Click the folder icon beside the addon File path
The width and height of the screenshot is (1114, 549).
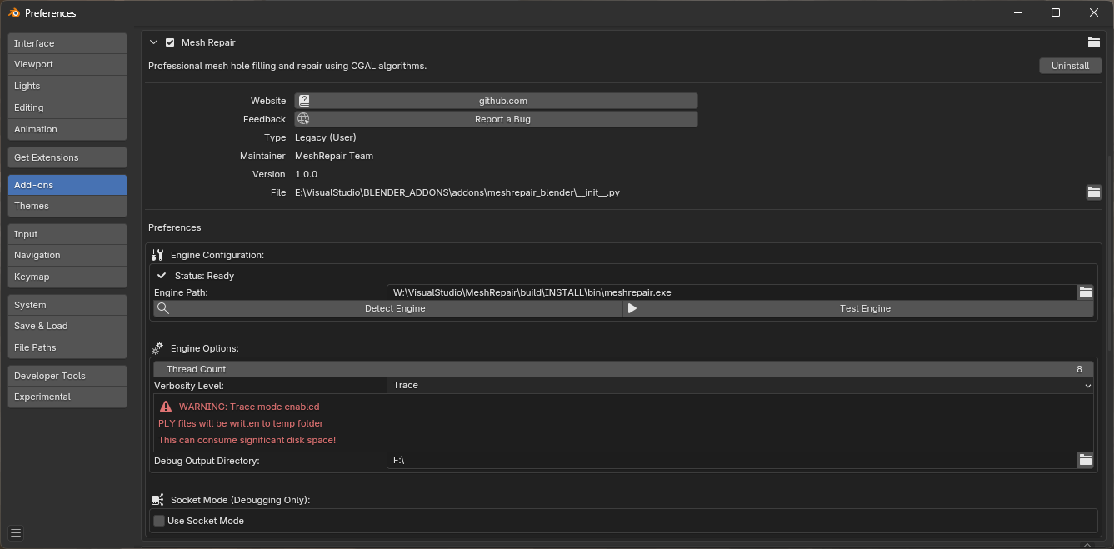point(1094,192)
